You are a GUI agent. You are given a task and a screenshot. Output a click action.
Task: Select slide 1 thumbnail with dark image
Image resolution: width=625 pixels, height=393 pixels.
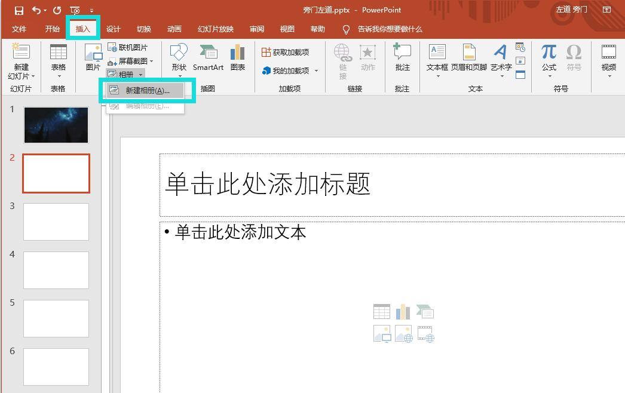(56, 125)
